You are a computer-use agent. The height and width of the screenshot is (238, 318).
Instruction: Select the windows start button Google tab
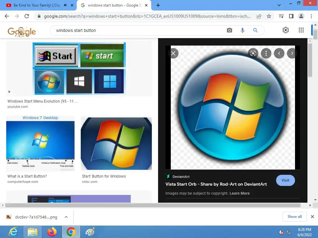click(114, 5)
